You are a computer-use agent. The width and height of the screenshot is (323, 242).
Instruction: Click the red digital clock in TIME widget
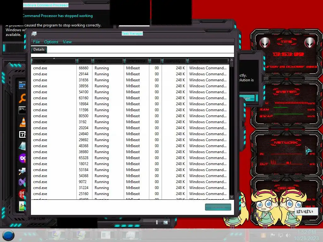(x=288, y=54)
